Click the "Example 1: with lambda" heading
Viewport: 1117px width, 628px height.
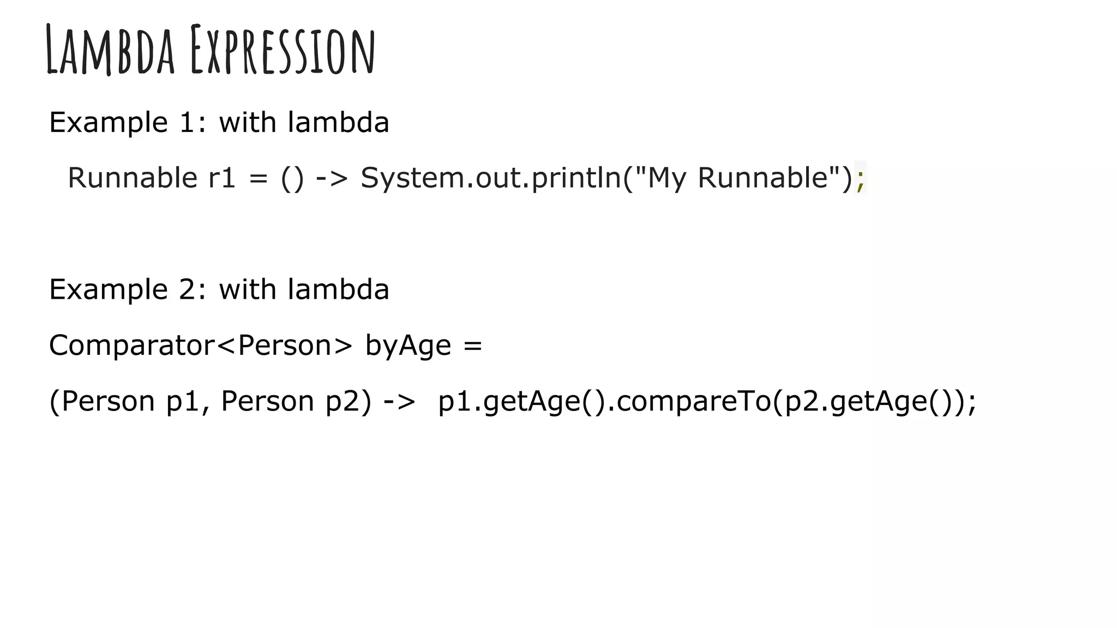point(219,122)
